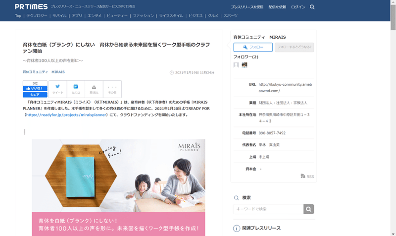Open the アプリ category
This screenshot has height=236, width=396.
pyautogui.click(x=77, y=16)
